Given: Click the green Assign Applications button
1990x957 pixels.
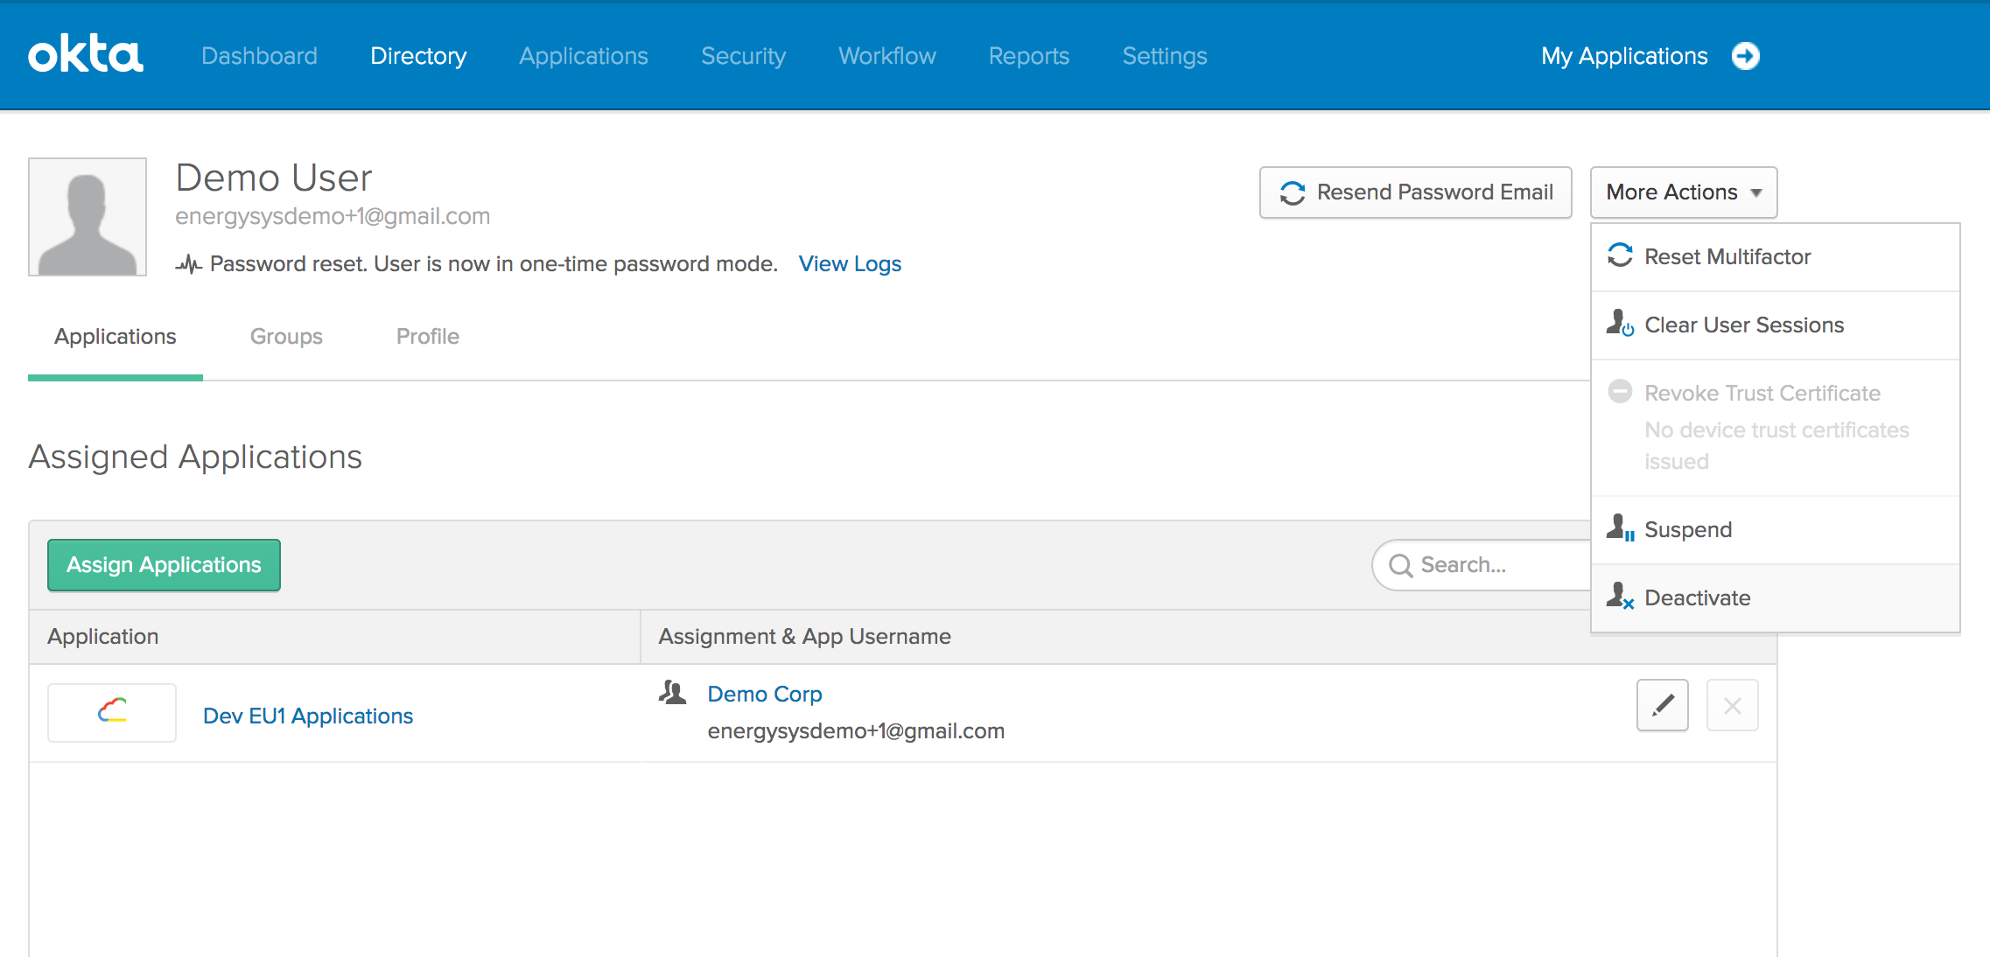Looking at the screenshot, I should tap(164, 565).
